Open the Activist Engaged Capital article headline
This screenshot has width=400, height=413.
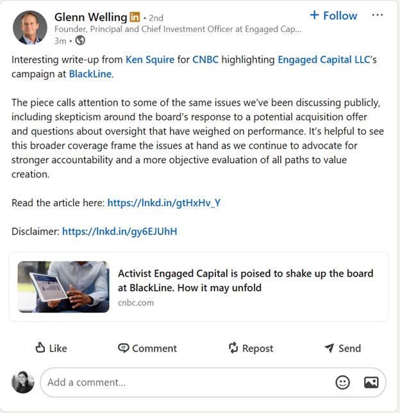pos(245,280)
